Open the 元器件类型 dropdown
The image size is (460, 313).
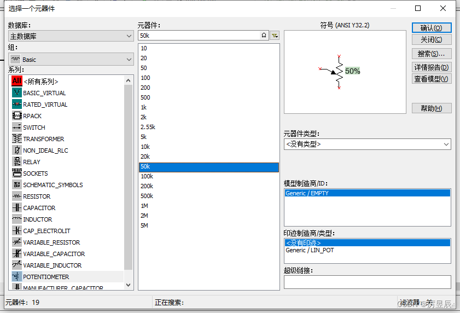pyautogui.click(x=367, y=144)
